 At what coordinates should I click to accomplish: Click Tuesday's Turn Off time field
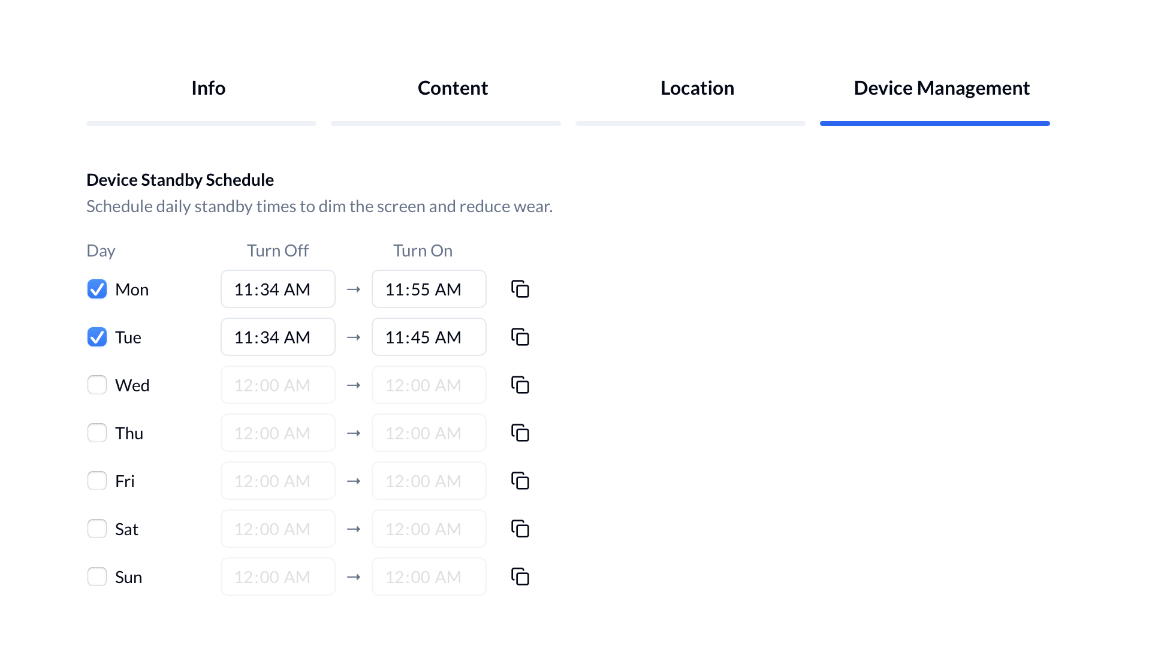278,337
